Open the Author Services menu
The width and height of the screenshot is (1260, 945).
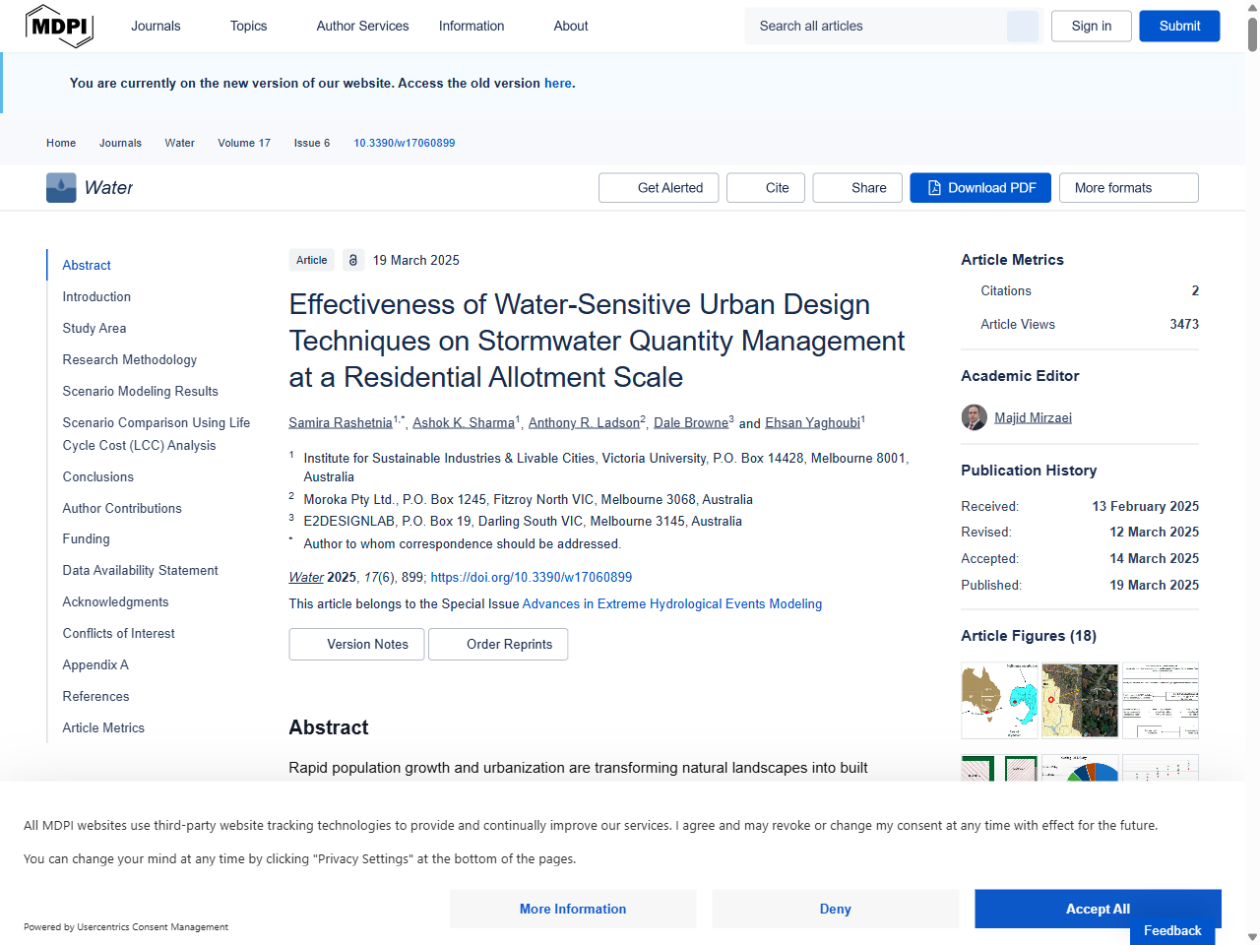(362, 26)
